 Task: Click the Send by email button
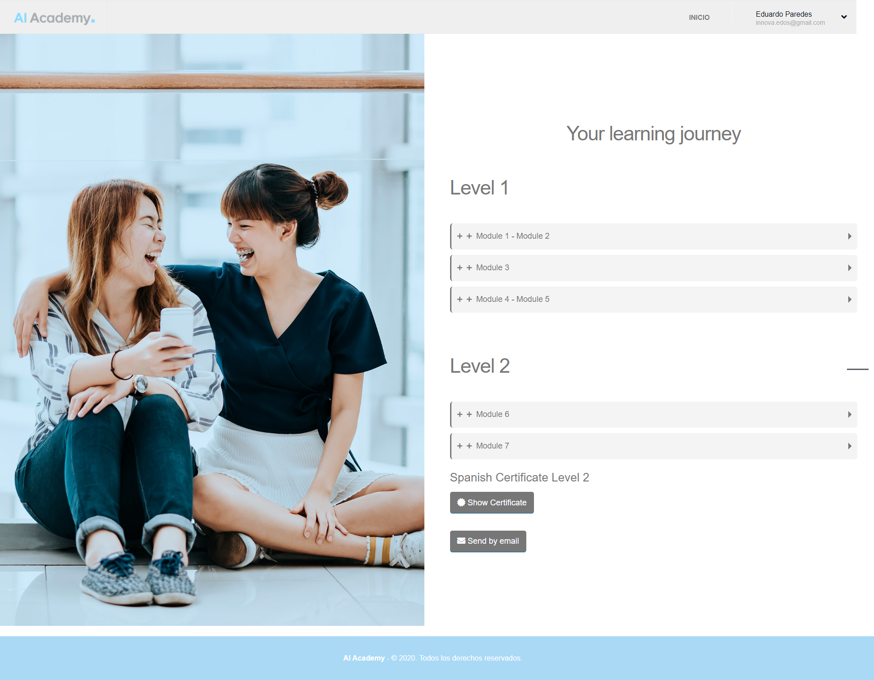tap(488, 541)
